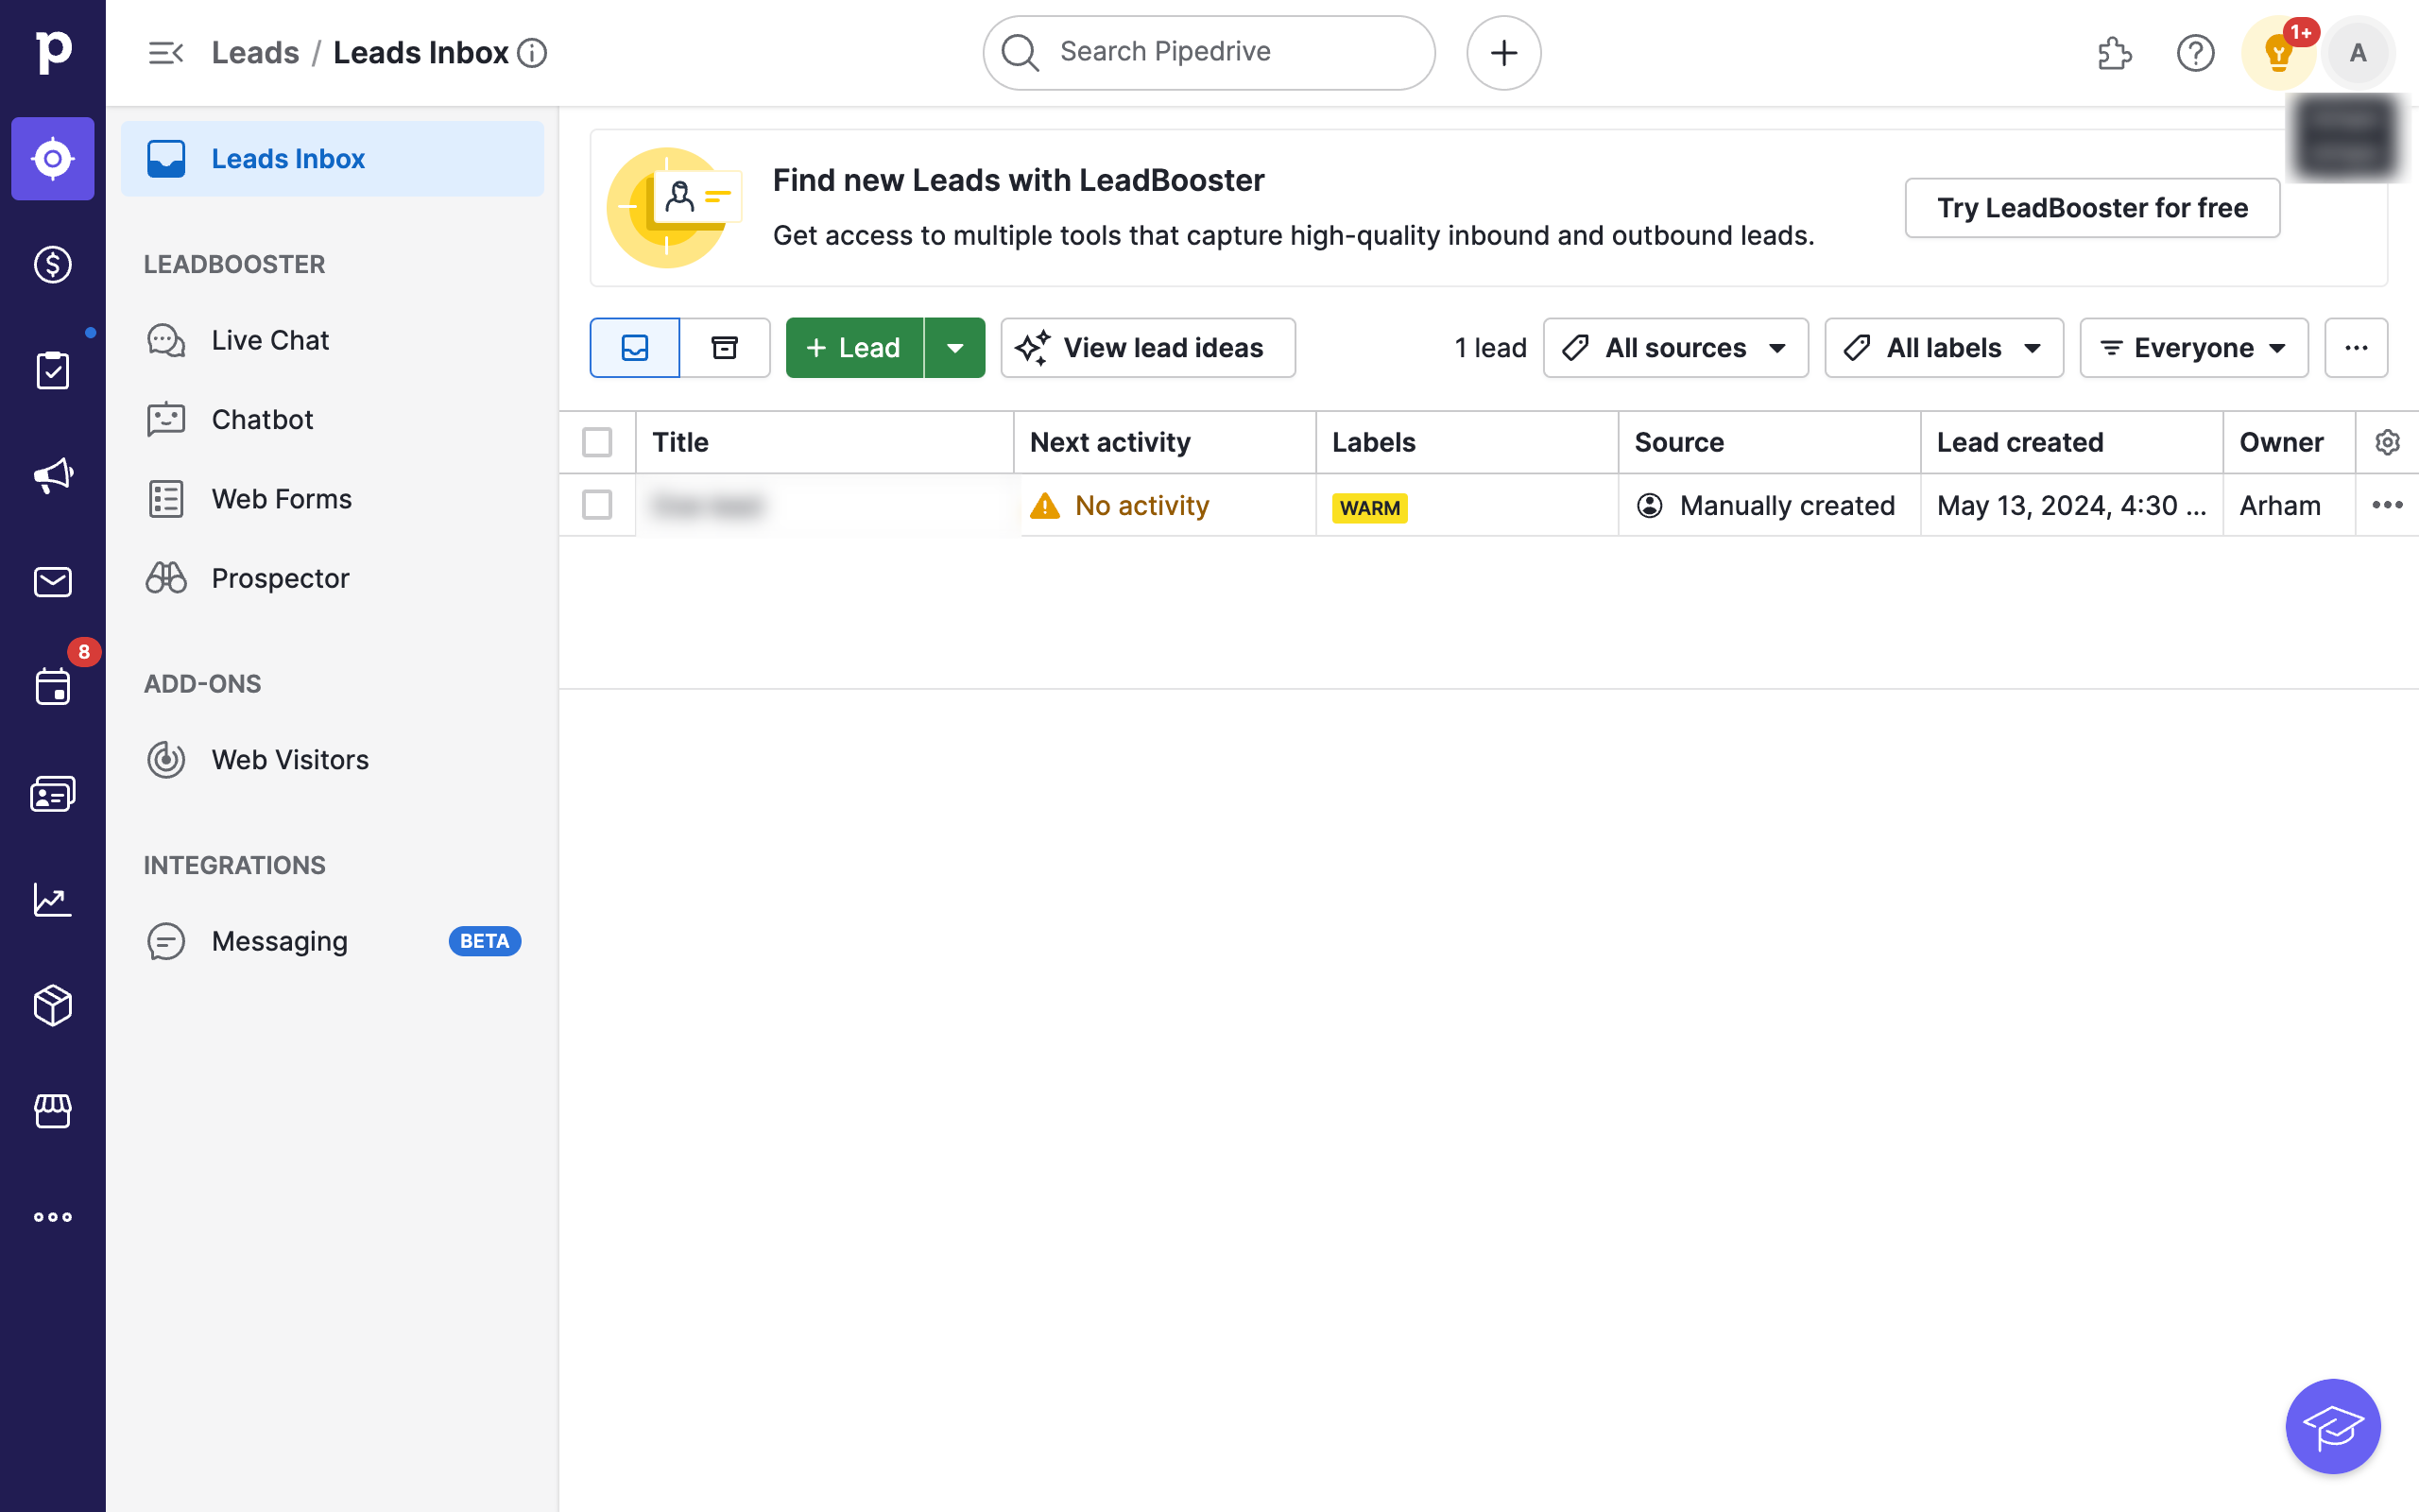Expand the All sources filter dropdown

pos(1675,348)
